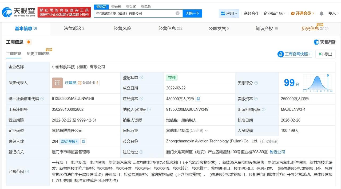Open 附近公司 link by address
The image size is (341, 189).
point(277,152)
